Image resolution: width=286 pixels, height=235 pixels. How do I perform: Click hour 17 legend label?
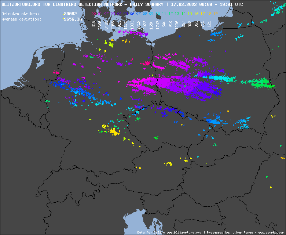202,14
